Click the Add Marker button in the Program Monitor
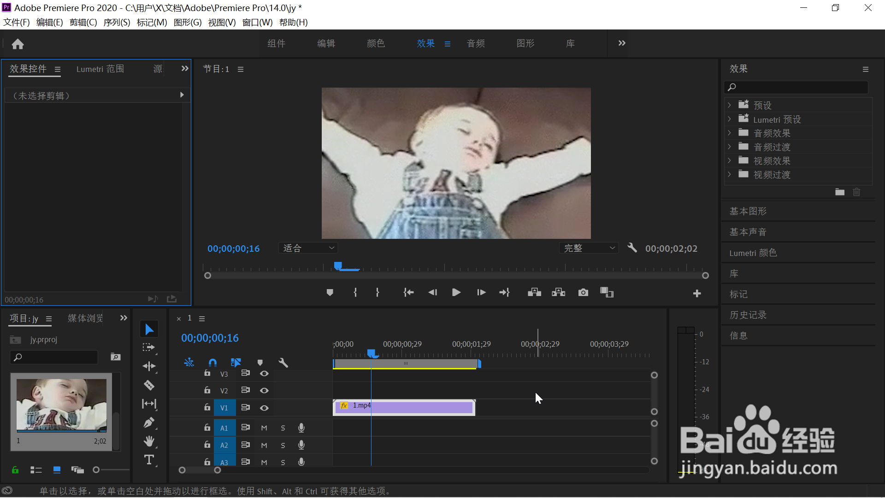This screenshot has width=885, height=498. pos(330,293)
